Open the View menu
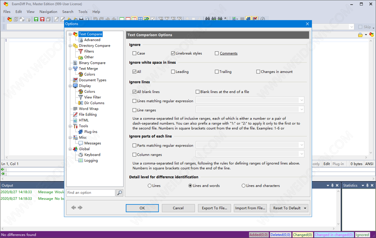The height and width of the screenshot is (238, 376). 30,11
